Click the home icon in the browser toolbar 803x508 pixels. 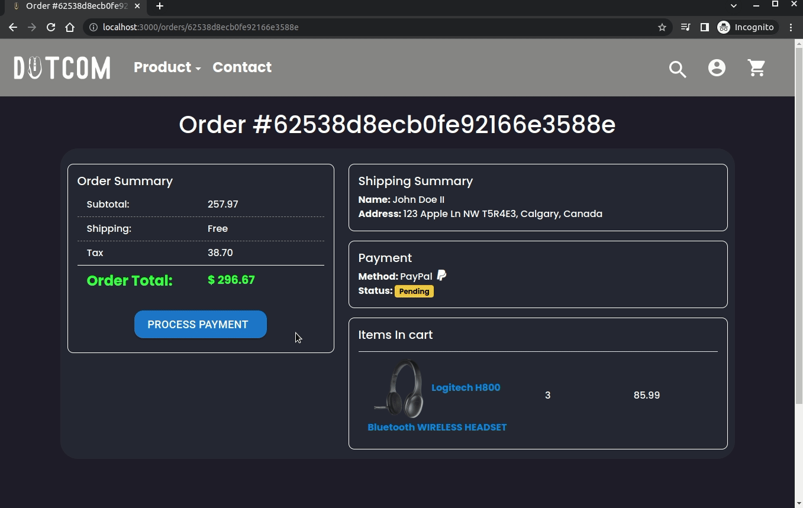[x=70, y=27]
